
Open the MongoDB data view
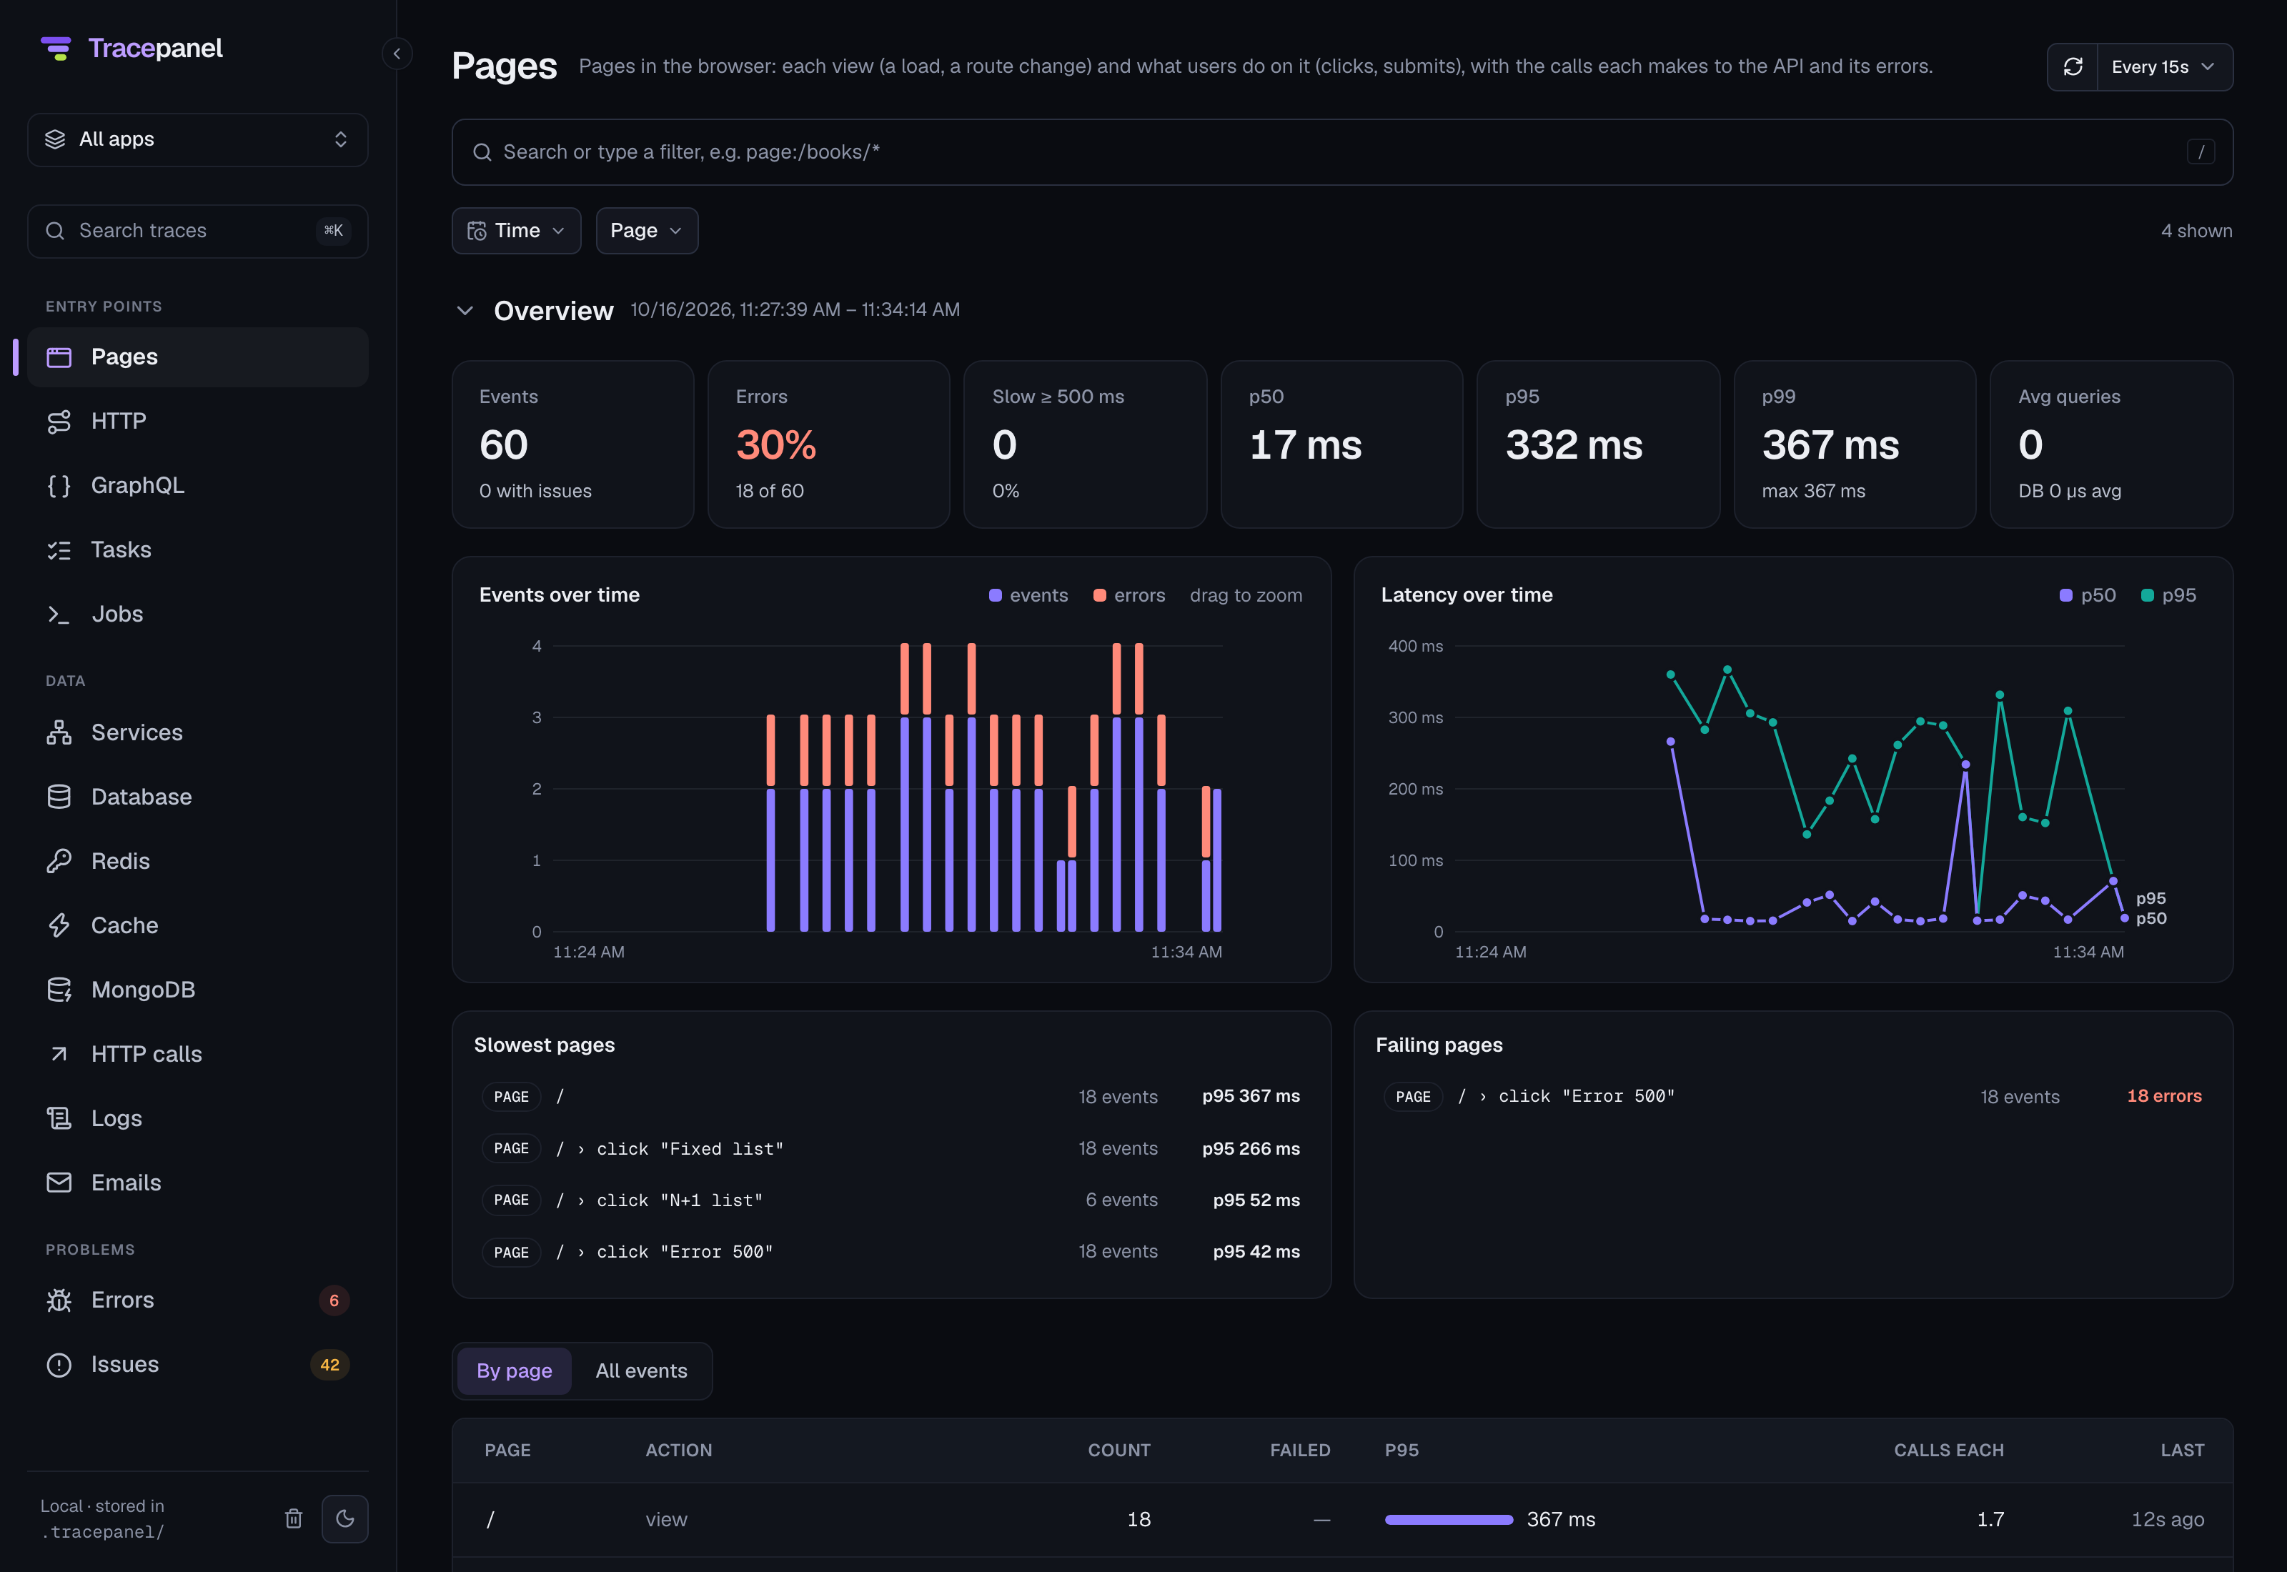[x=198, y=990]
